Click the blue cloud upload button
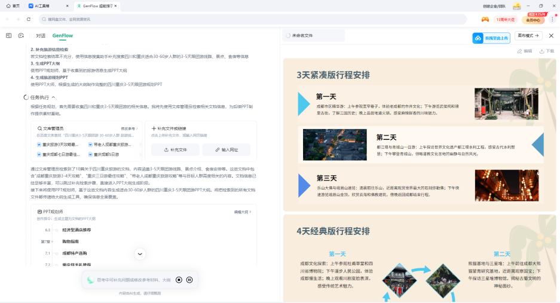 [x=492, y=38]
